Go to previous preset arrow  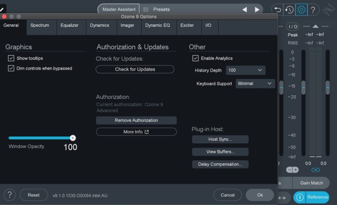click(x=245, y=9)
